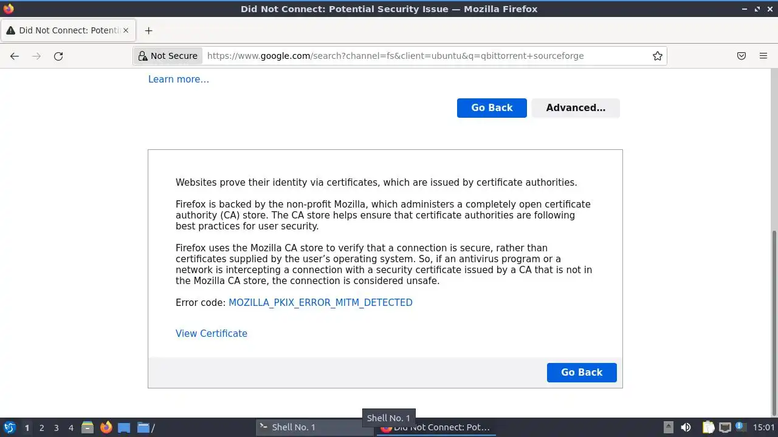Reload the current page
The height and width of the screenshot is (437, 778).
[58, 56]
